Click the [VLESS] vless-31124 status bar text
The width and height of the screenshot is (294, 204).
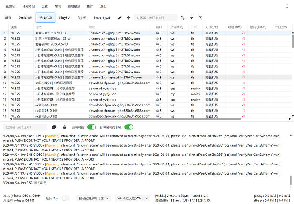(x=182, y=196)
